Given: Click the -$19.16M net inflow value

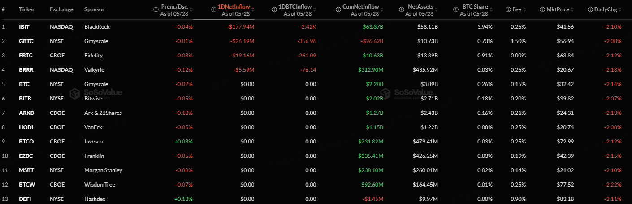Looking at the screenshot, I should point(242,56).
